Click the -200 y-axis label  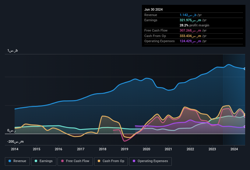[16, 141]
